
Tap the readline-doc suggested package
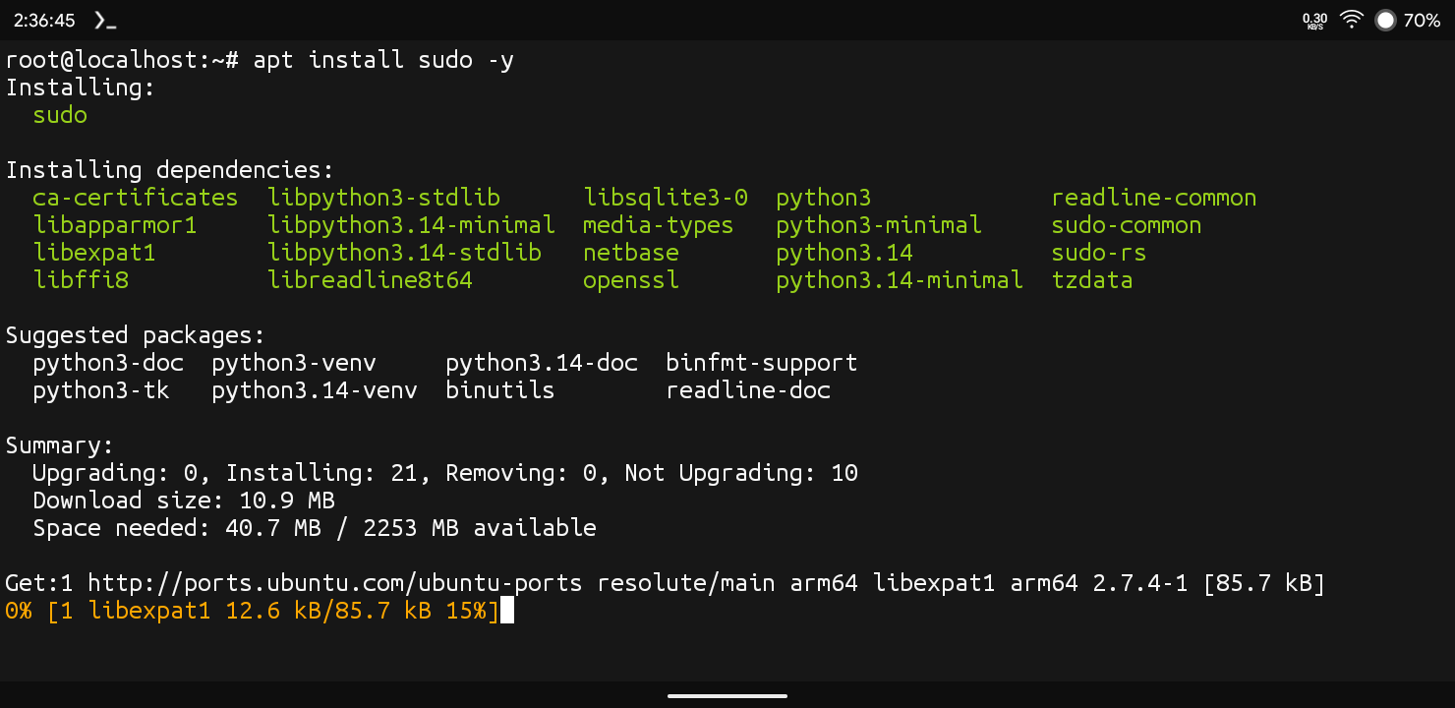click(x=748, y=390)
